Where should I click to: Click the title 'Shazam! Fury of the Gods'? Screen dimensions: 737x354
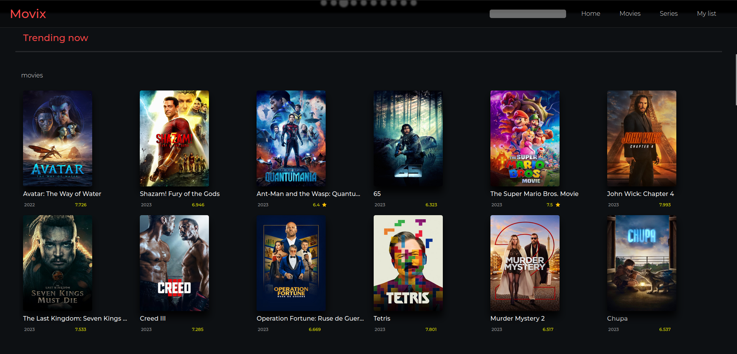[x=180, y=194]
